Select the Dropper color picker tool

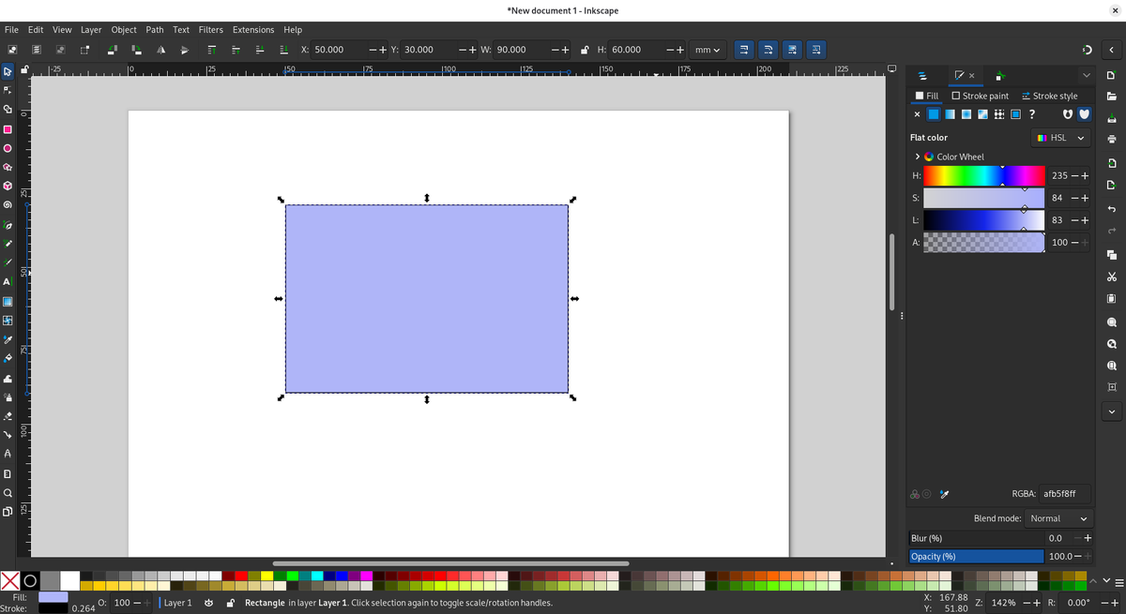point(8,339)
